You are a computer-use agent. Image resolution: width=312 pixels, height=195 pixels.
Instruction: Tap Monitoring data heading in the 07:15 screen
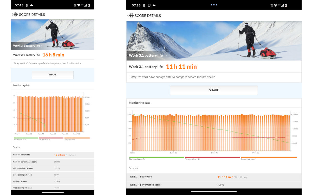(x=140, y=103)
